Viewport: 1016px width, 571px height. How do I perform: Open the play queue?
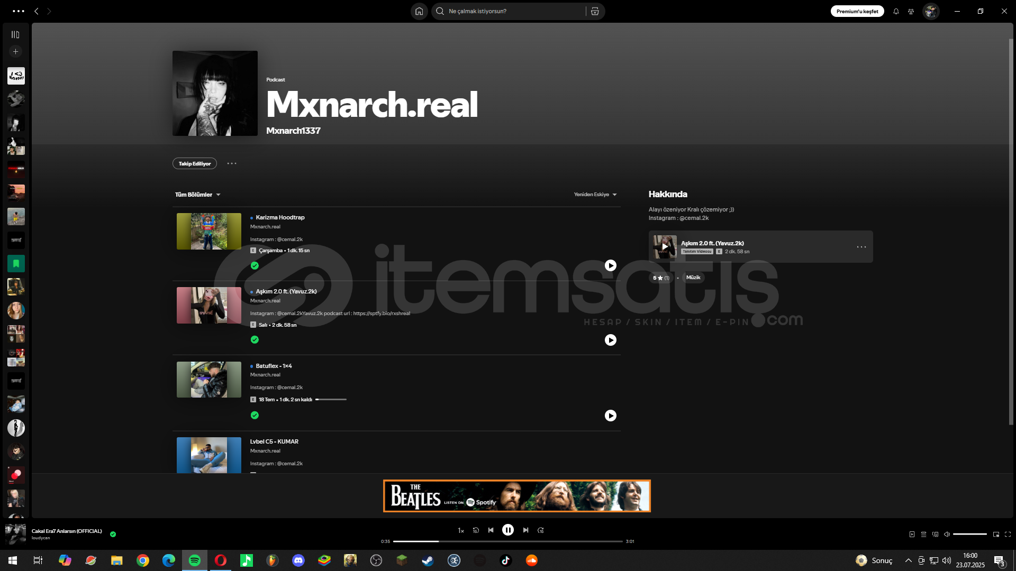[923, 534]
